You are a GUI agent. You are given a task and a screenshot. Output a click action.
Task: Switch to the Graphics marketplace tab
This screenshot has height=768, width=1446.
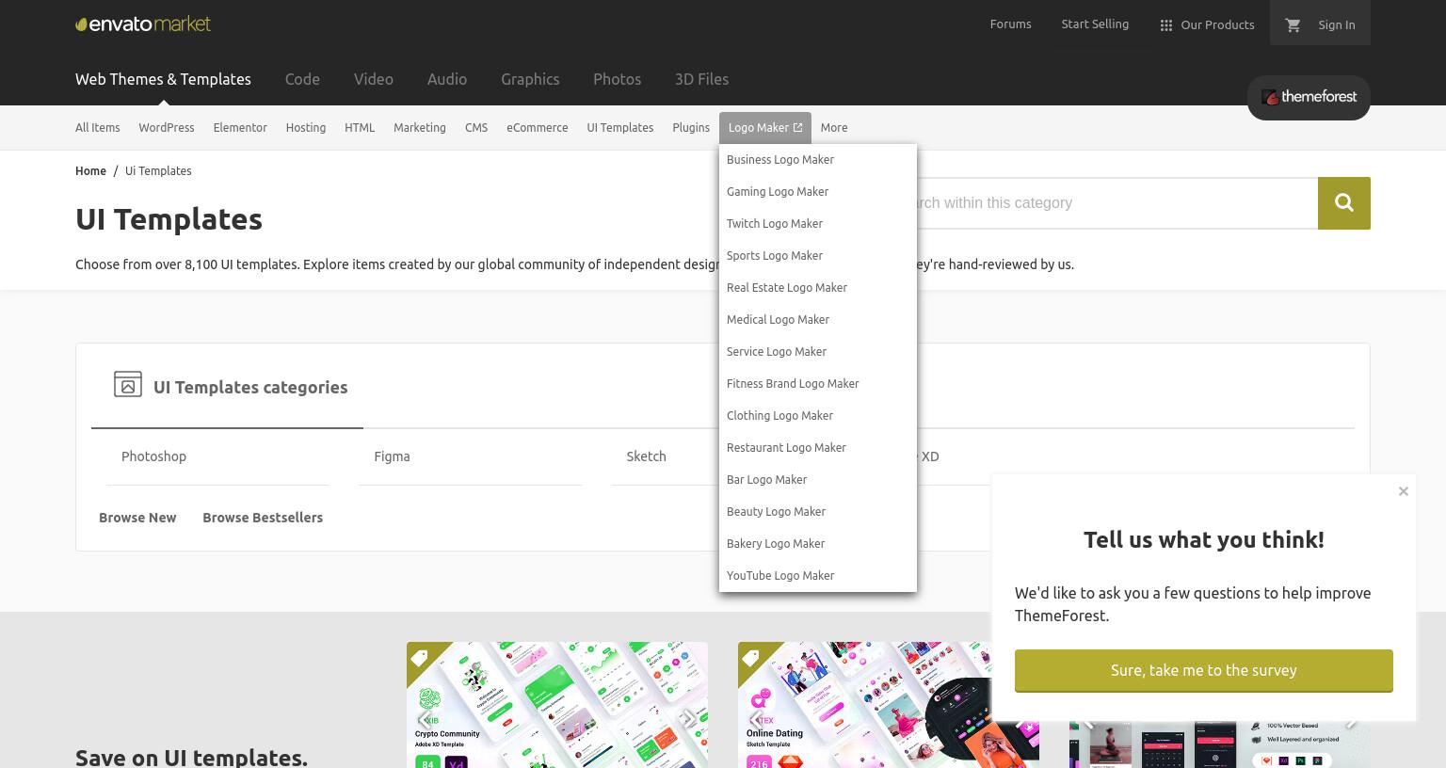coord(530,79)
